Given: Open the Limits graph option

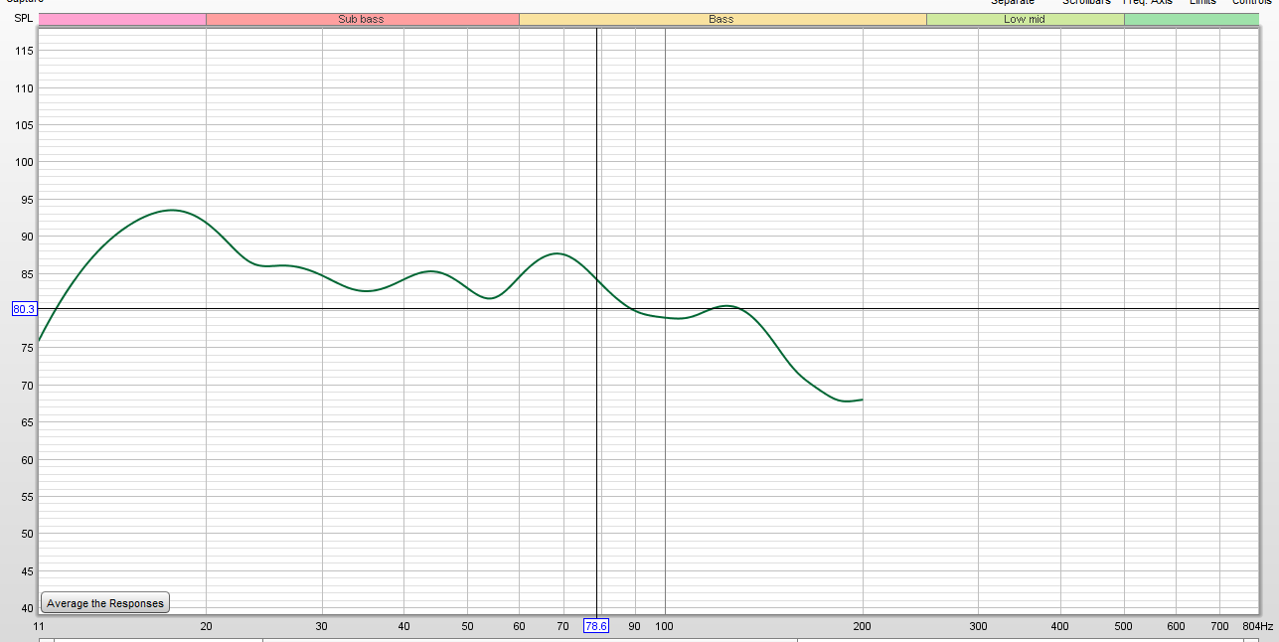Looking at the screenshot, I should 1202,3.
